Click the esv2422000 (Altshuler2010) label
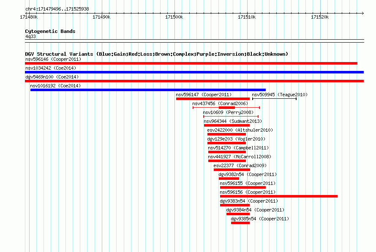Screen dimensions: 376x252 240,130
